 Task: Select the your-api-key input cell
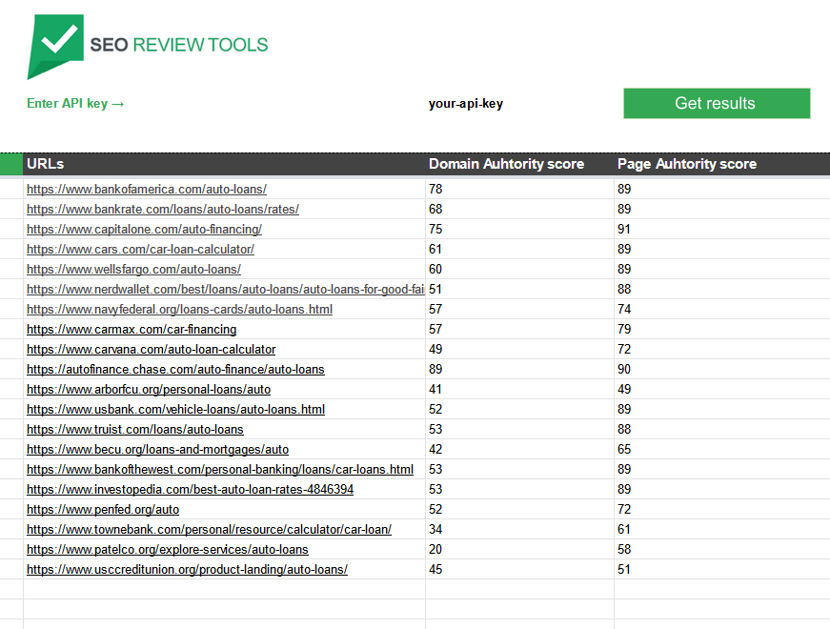click(x=465, y=104)
